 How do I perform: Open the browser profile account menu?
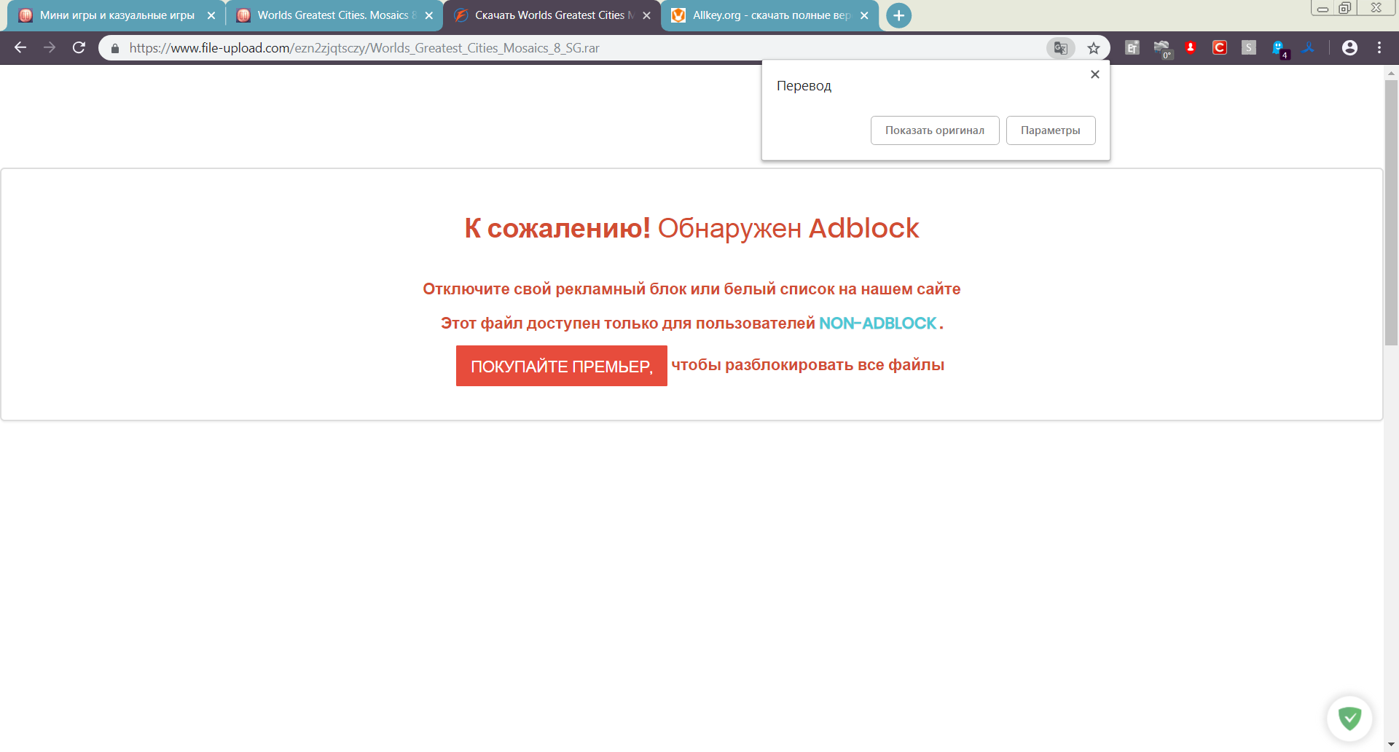click(1349, 48)
